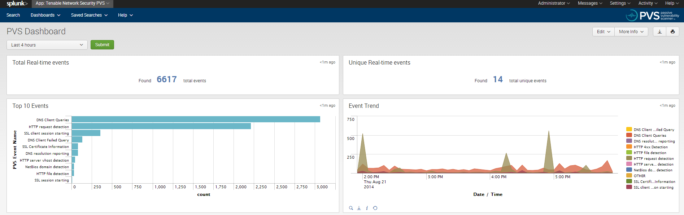Click the 5:00 PM time axis label

pyautogui.click(x=563, y=177)
